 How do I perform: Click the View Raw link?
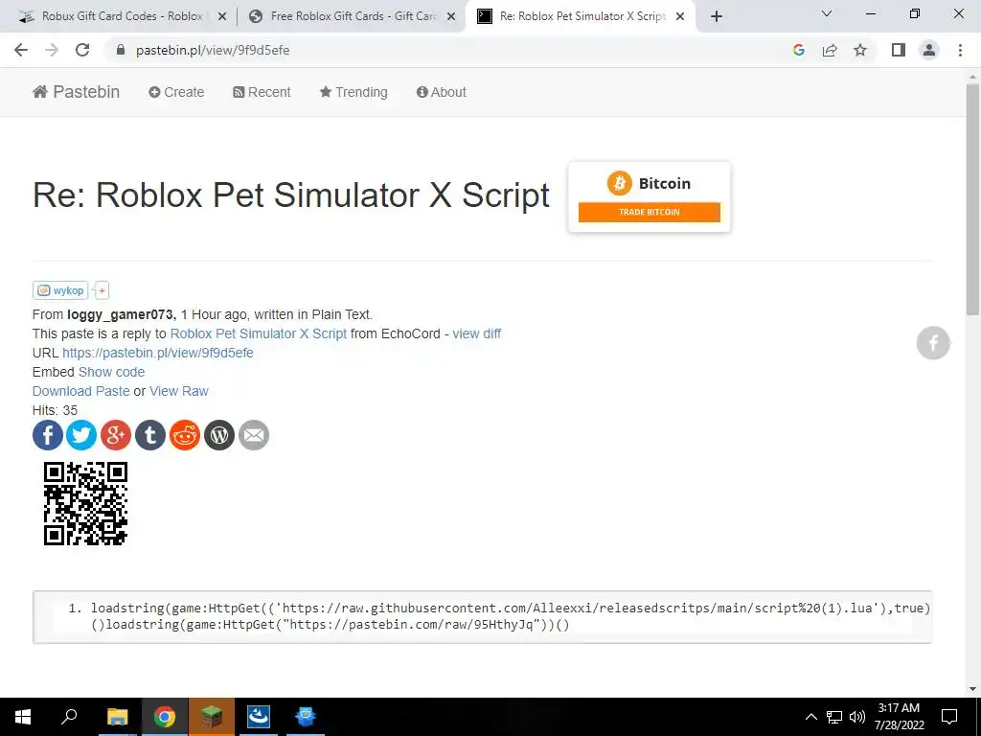[179, 391]
